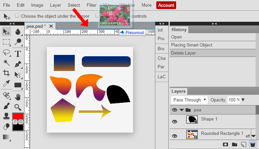
Task: Open the Filter menu
Action: coord(91,5)
